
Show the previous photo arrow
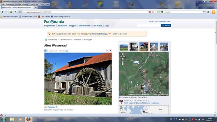point(107,50)
